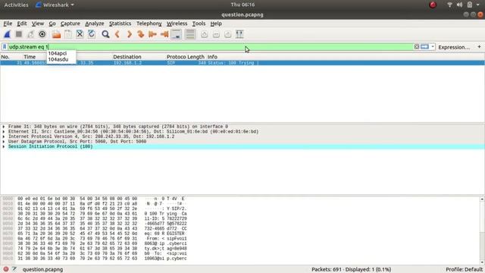Sort packets by No. column header

[x=5, y=57]
